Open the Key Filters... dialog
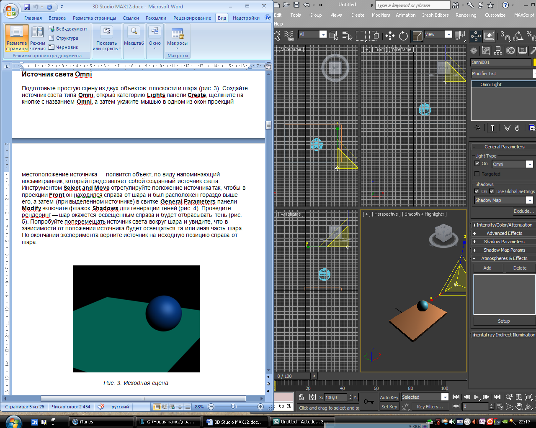The image size is (536, 428). click(x=430, y=407)
